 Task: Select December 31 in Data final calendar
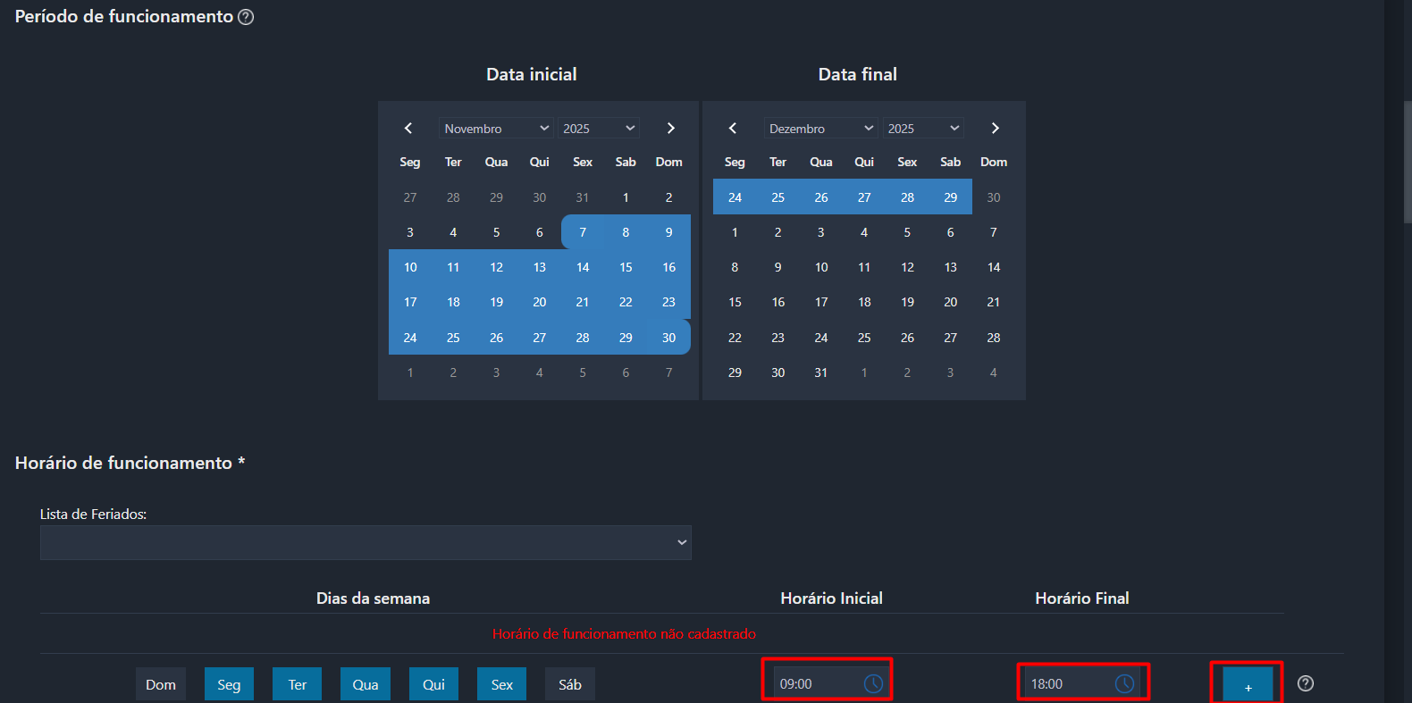(820, 372)
